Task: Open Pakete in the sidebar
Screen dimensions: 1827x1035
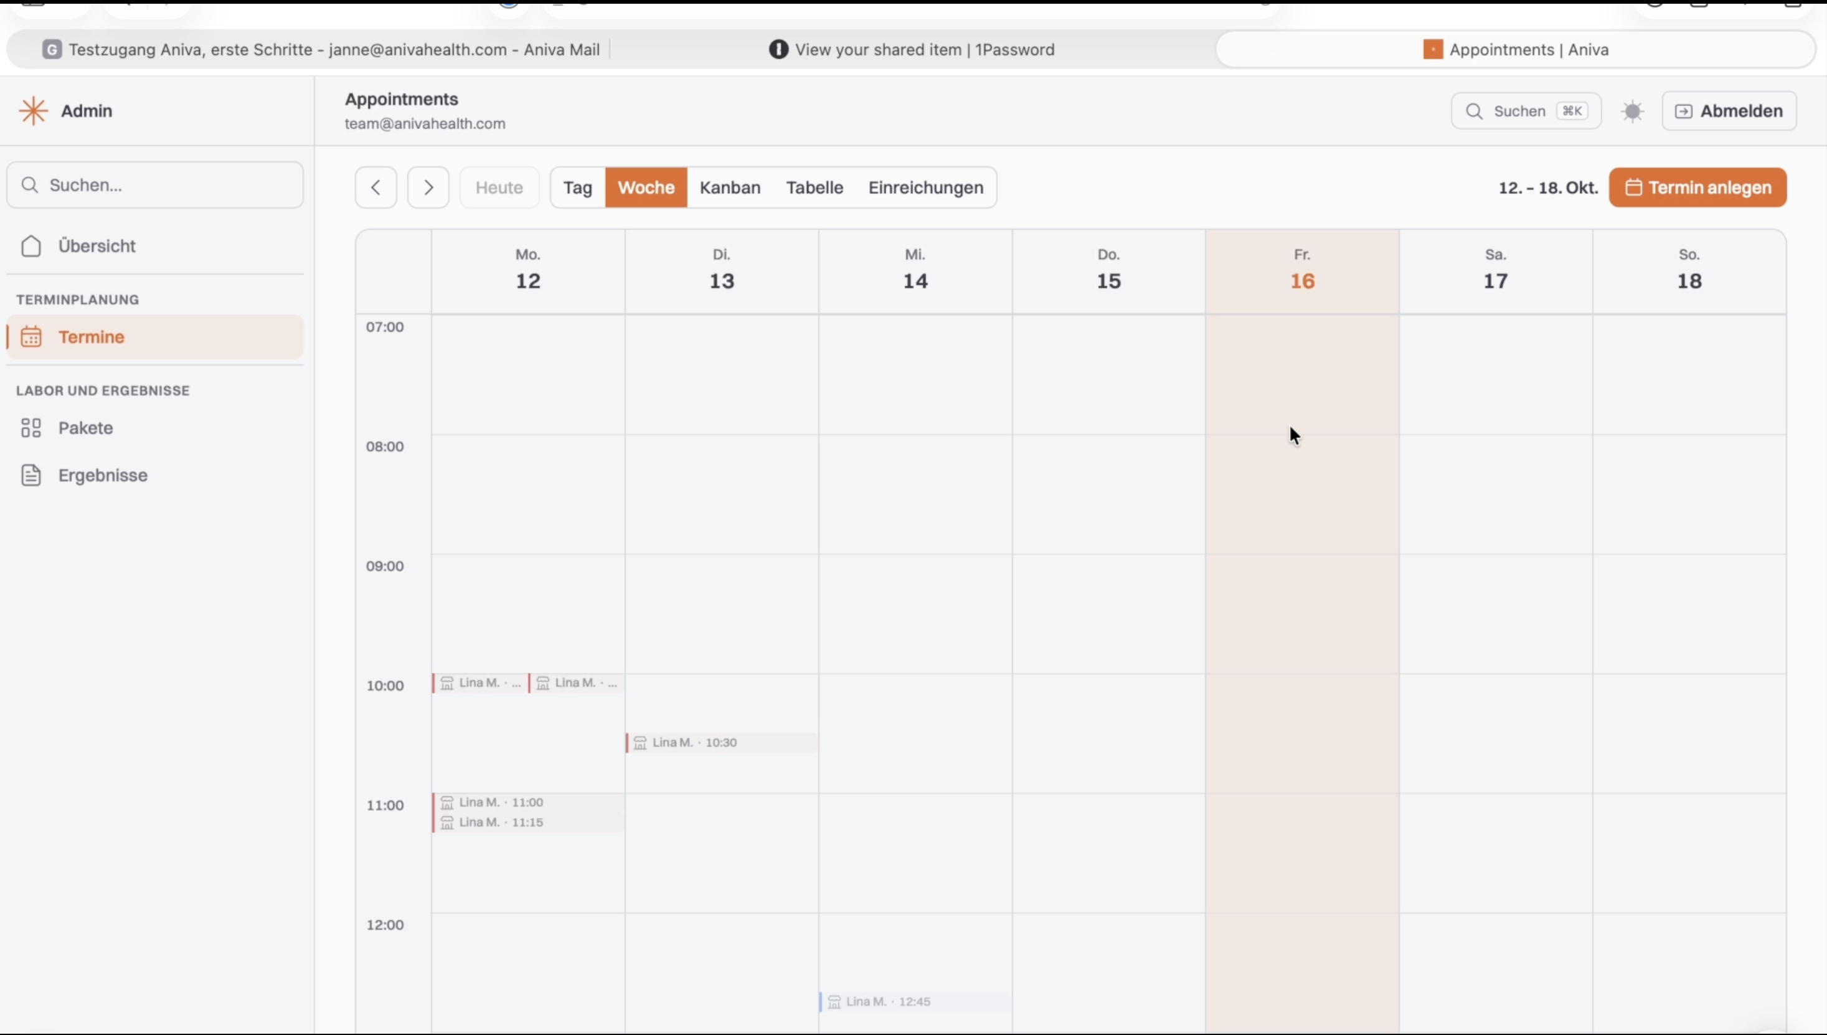Action: [x=155, y=428]
